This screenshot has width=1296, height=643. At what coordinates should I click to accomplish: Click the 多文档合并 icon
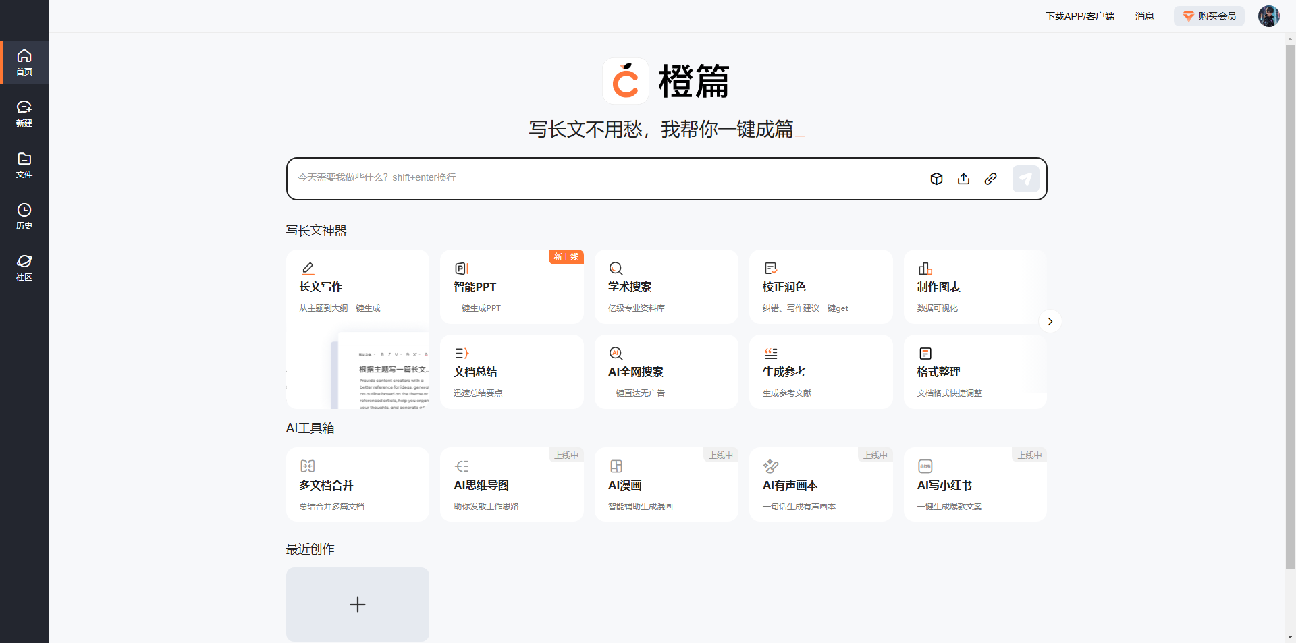click(308, 466)
